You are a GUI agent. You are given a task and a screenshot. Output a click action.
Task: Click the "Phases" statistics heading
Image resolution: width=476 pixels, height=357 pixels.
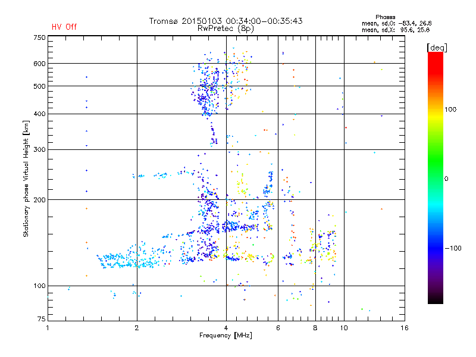click(385, 17)
